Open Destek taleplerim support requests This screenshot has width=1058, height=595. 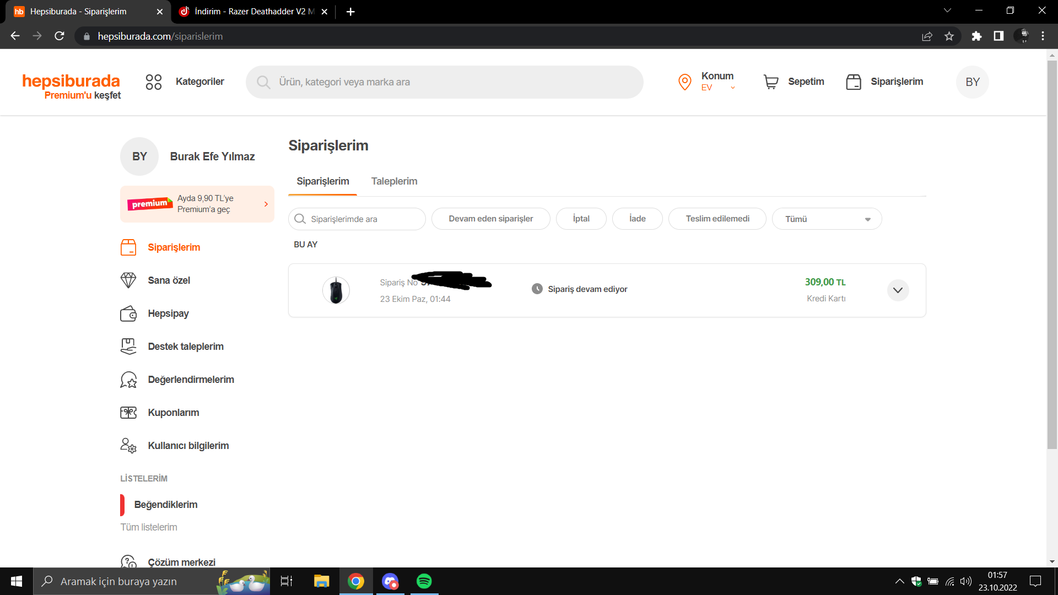coord(185,347)
